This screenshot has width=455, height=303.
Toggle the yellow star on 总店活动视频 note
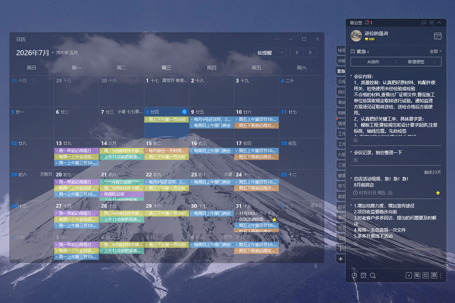(x=438, y=193)
